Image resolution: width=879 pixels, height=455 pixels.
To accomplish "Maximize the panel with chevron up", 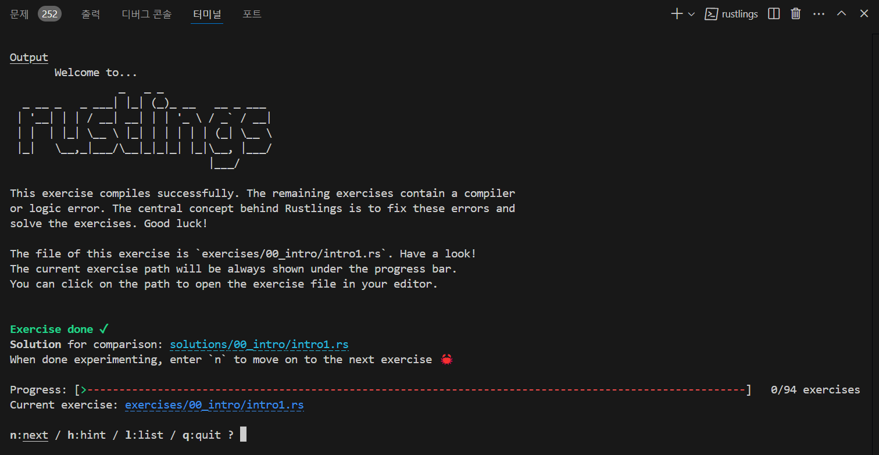I will coord(841,14).
